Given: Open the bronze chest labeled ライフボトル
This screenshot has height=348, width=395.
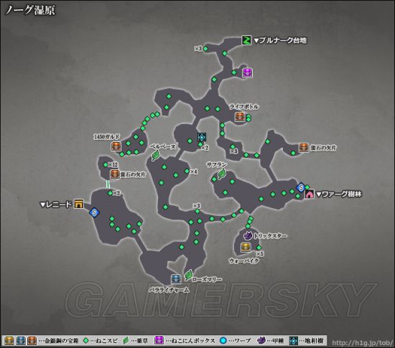Looking at the screenshot, I should 240,117.
